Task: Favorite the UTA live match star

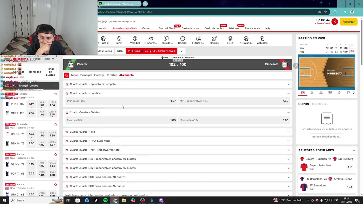Action: (56, 185)
